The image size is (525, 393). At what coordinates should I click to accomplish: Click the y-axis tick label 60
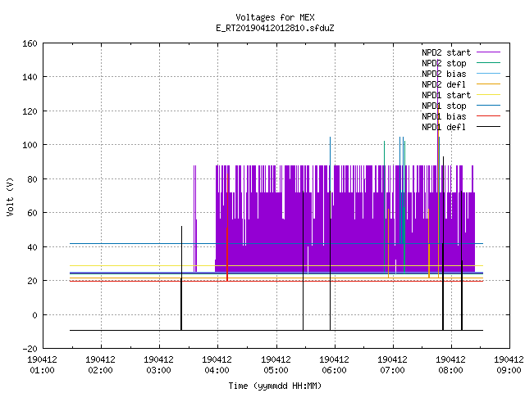32,213
